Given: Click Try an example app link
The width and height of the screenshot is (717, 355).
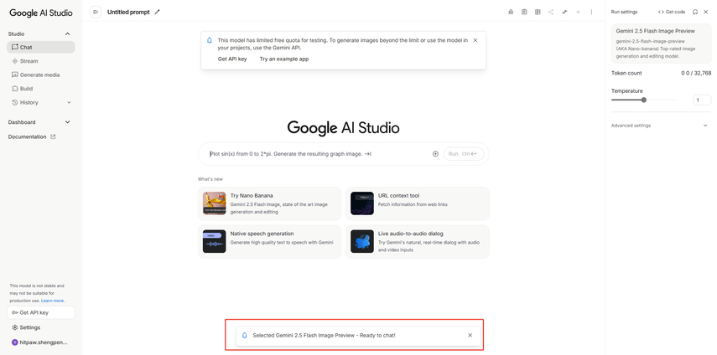Looking at the screenshot, I should [284, 59].
